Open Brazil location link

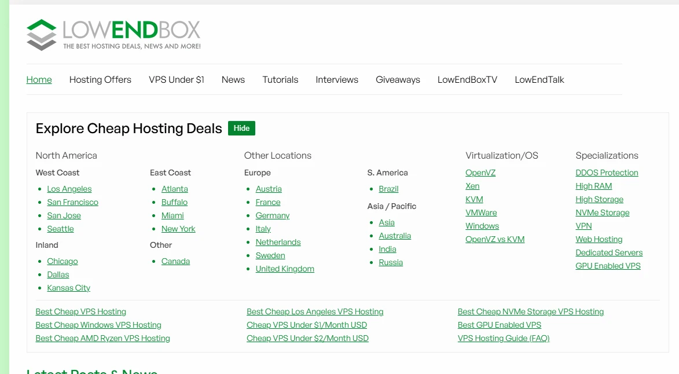388,189
